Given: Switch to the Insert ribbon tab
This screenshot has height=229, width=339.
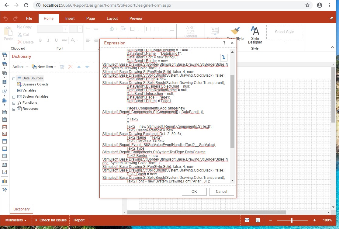Looking at the screenshot, I should 70,19.
